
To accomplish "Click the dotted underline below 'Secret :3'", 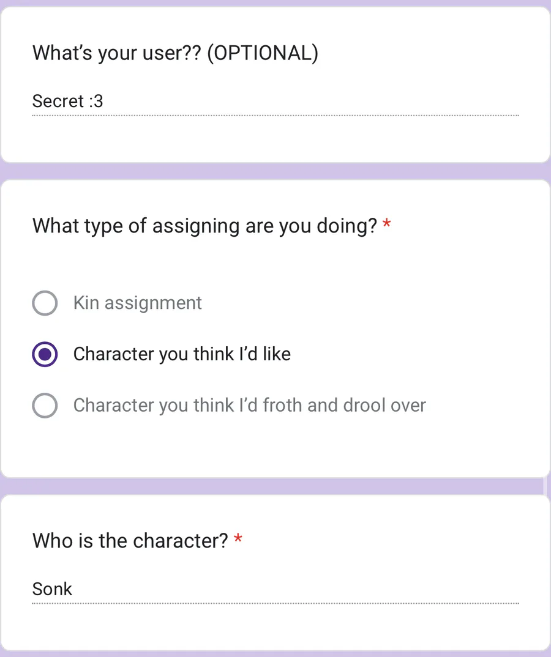I will [275, 115].
